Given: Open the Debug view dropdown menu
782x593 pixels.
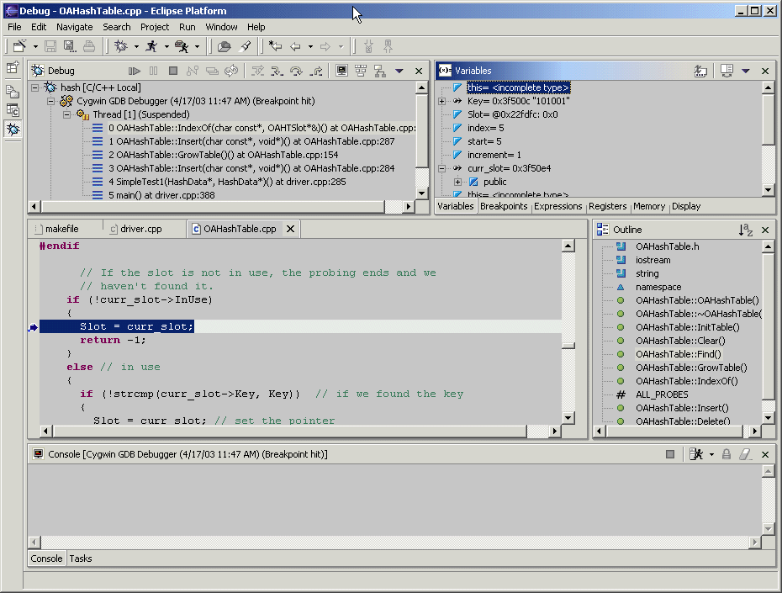Looking at the screenshot, I should 399,71.
